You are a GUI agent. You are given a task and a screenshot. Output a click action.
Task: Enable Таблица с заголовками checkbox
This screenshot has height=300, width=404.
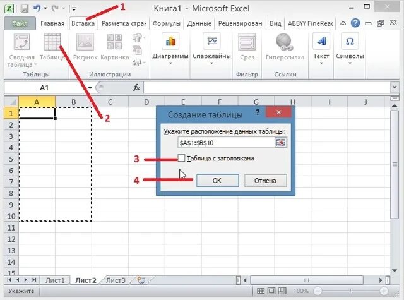tap(181, 158)
